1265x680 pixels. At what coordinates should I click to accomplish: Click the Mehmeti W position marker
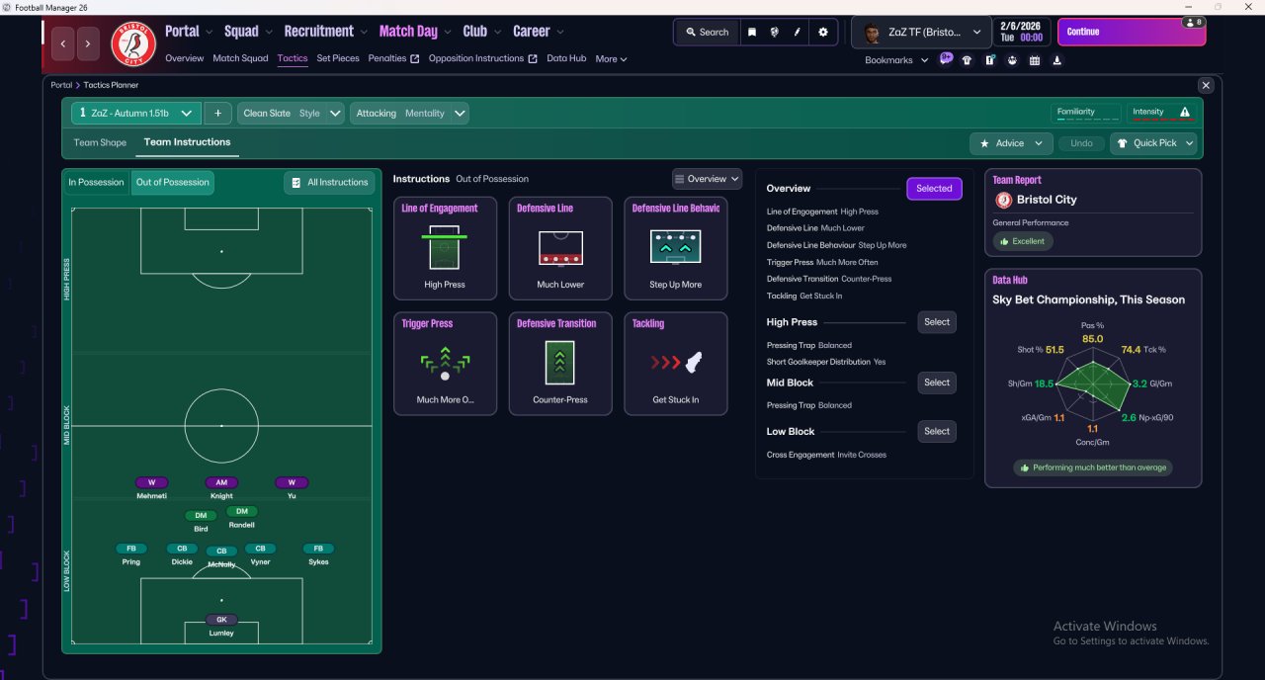click(151, 482)
